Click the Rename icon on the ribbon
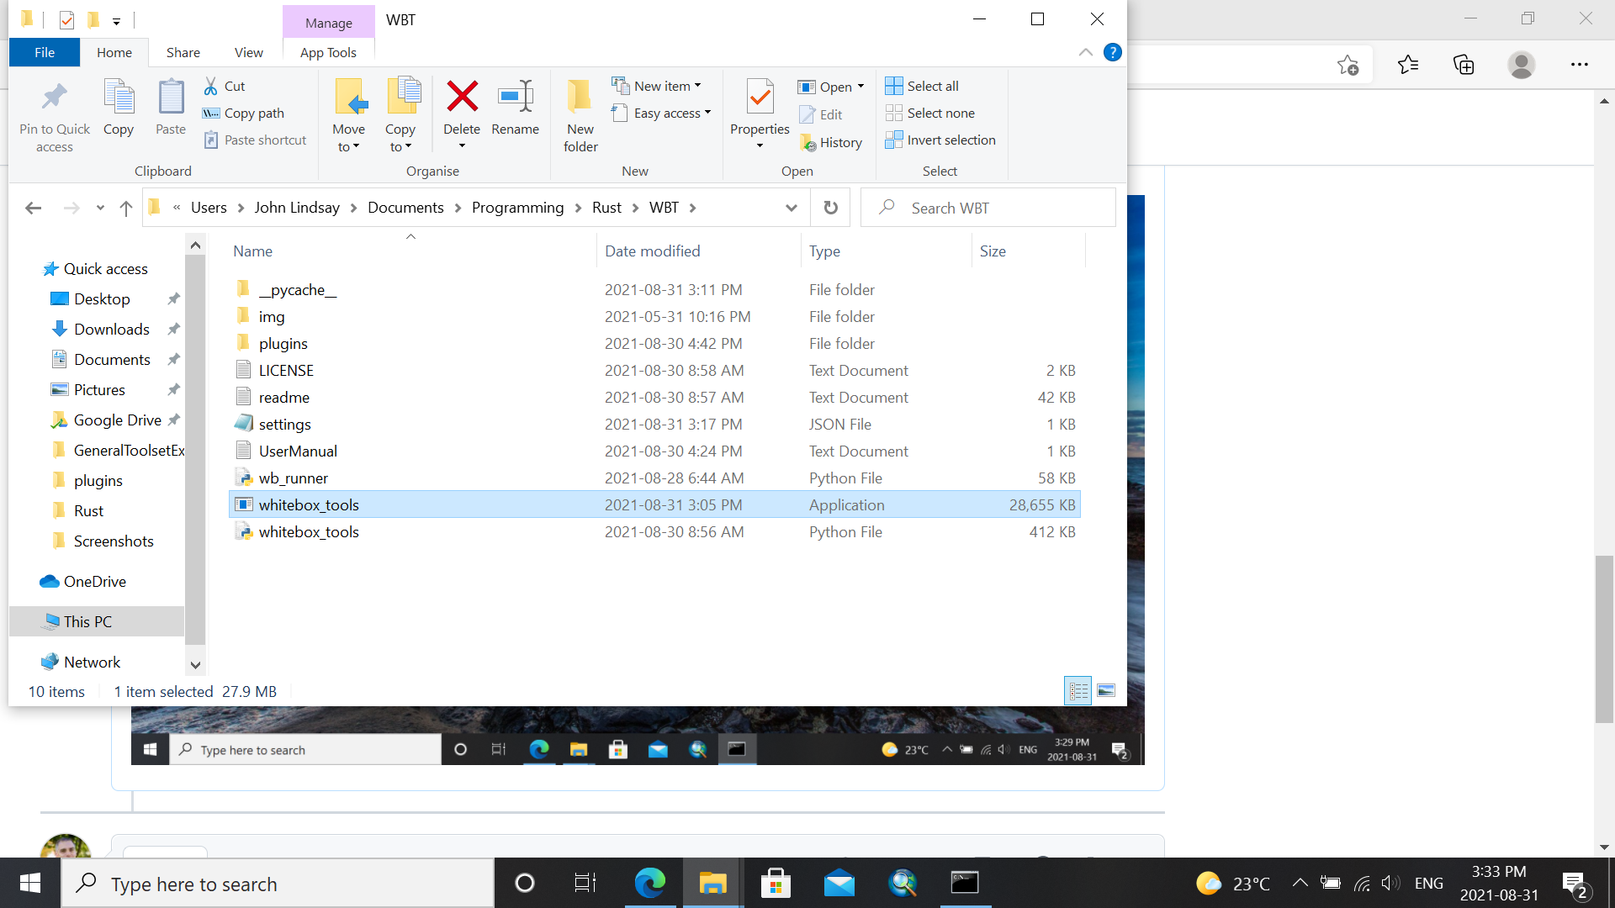 515,113
